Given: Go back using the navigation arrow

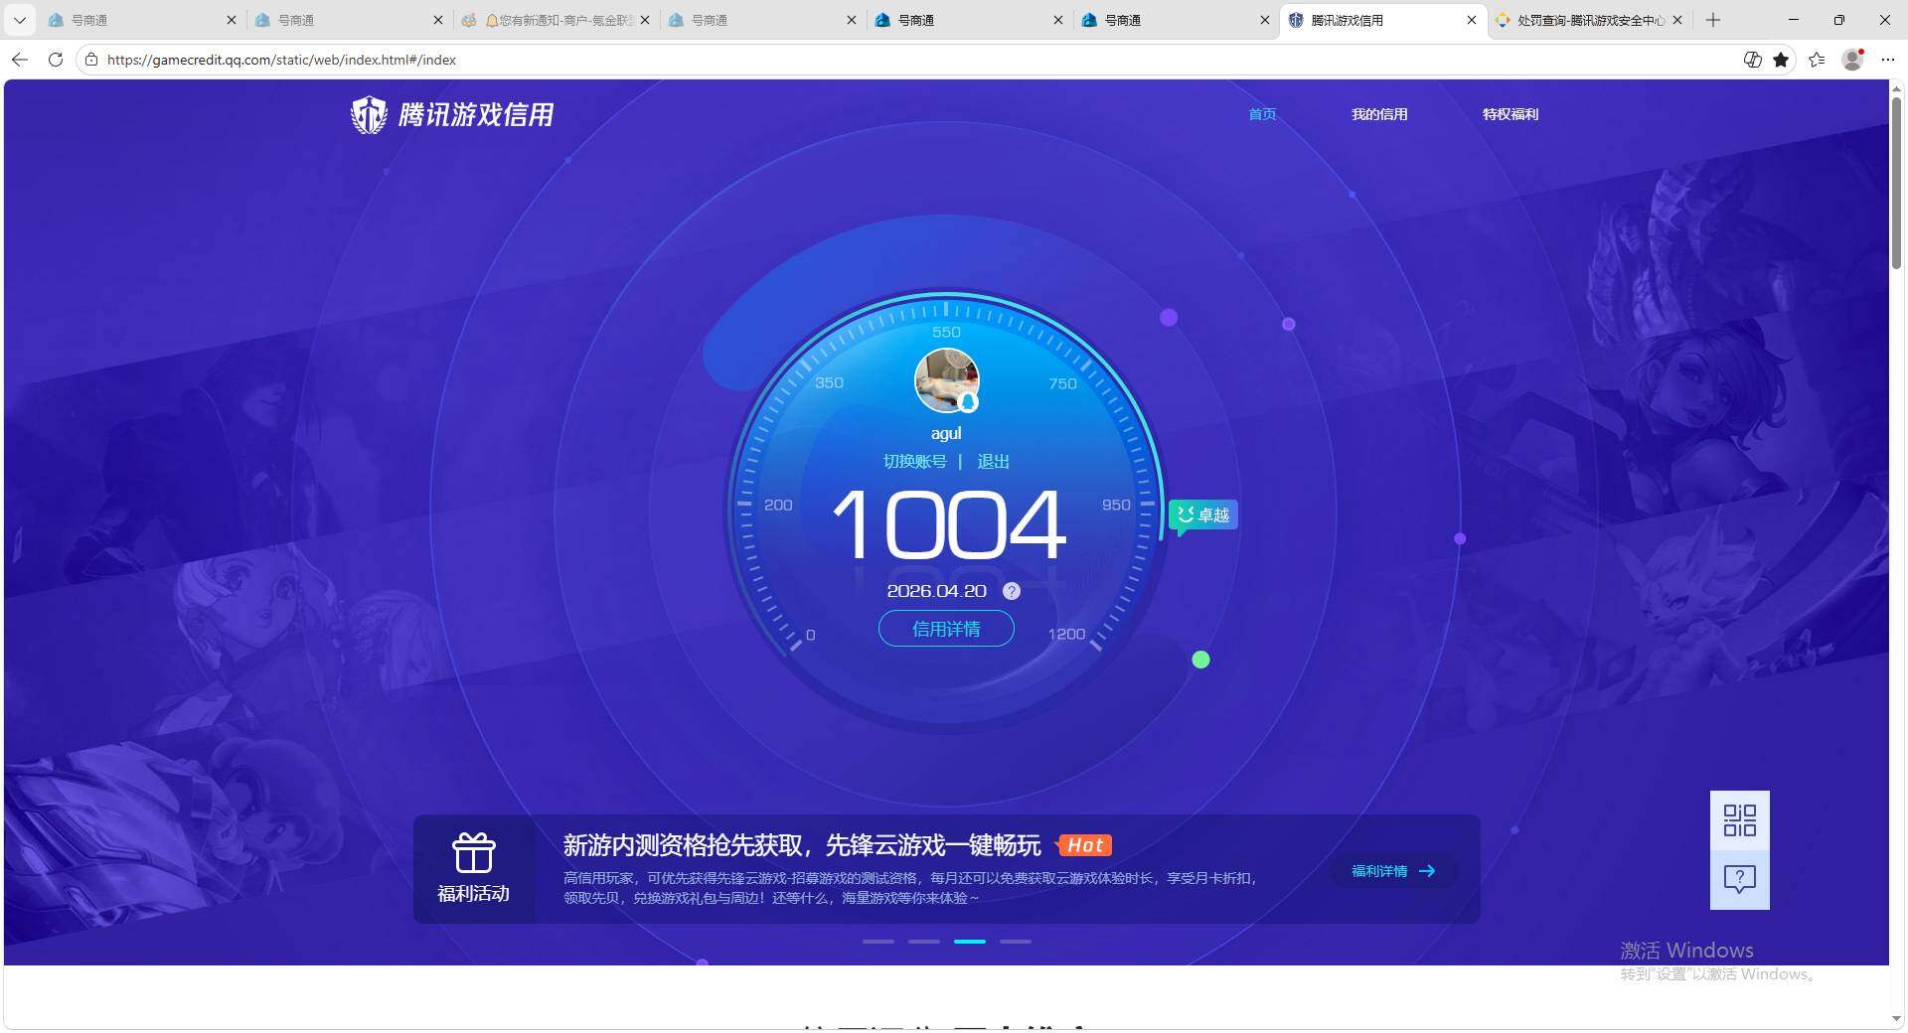Looking at the screenshot, I should [x=19, y=60].
